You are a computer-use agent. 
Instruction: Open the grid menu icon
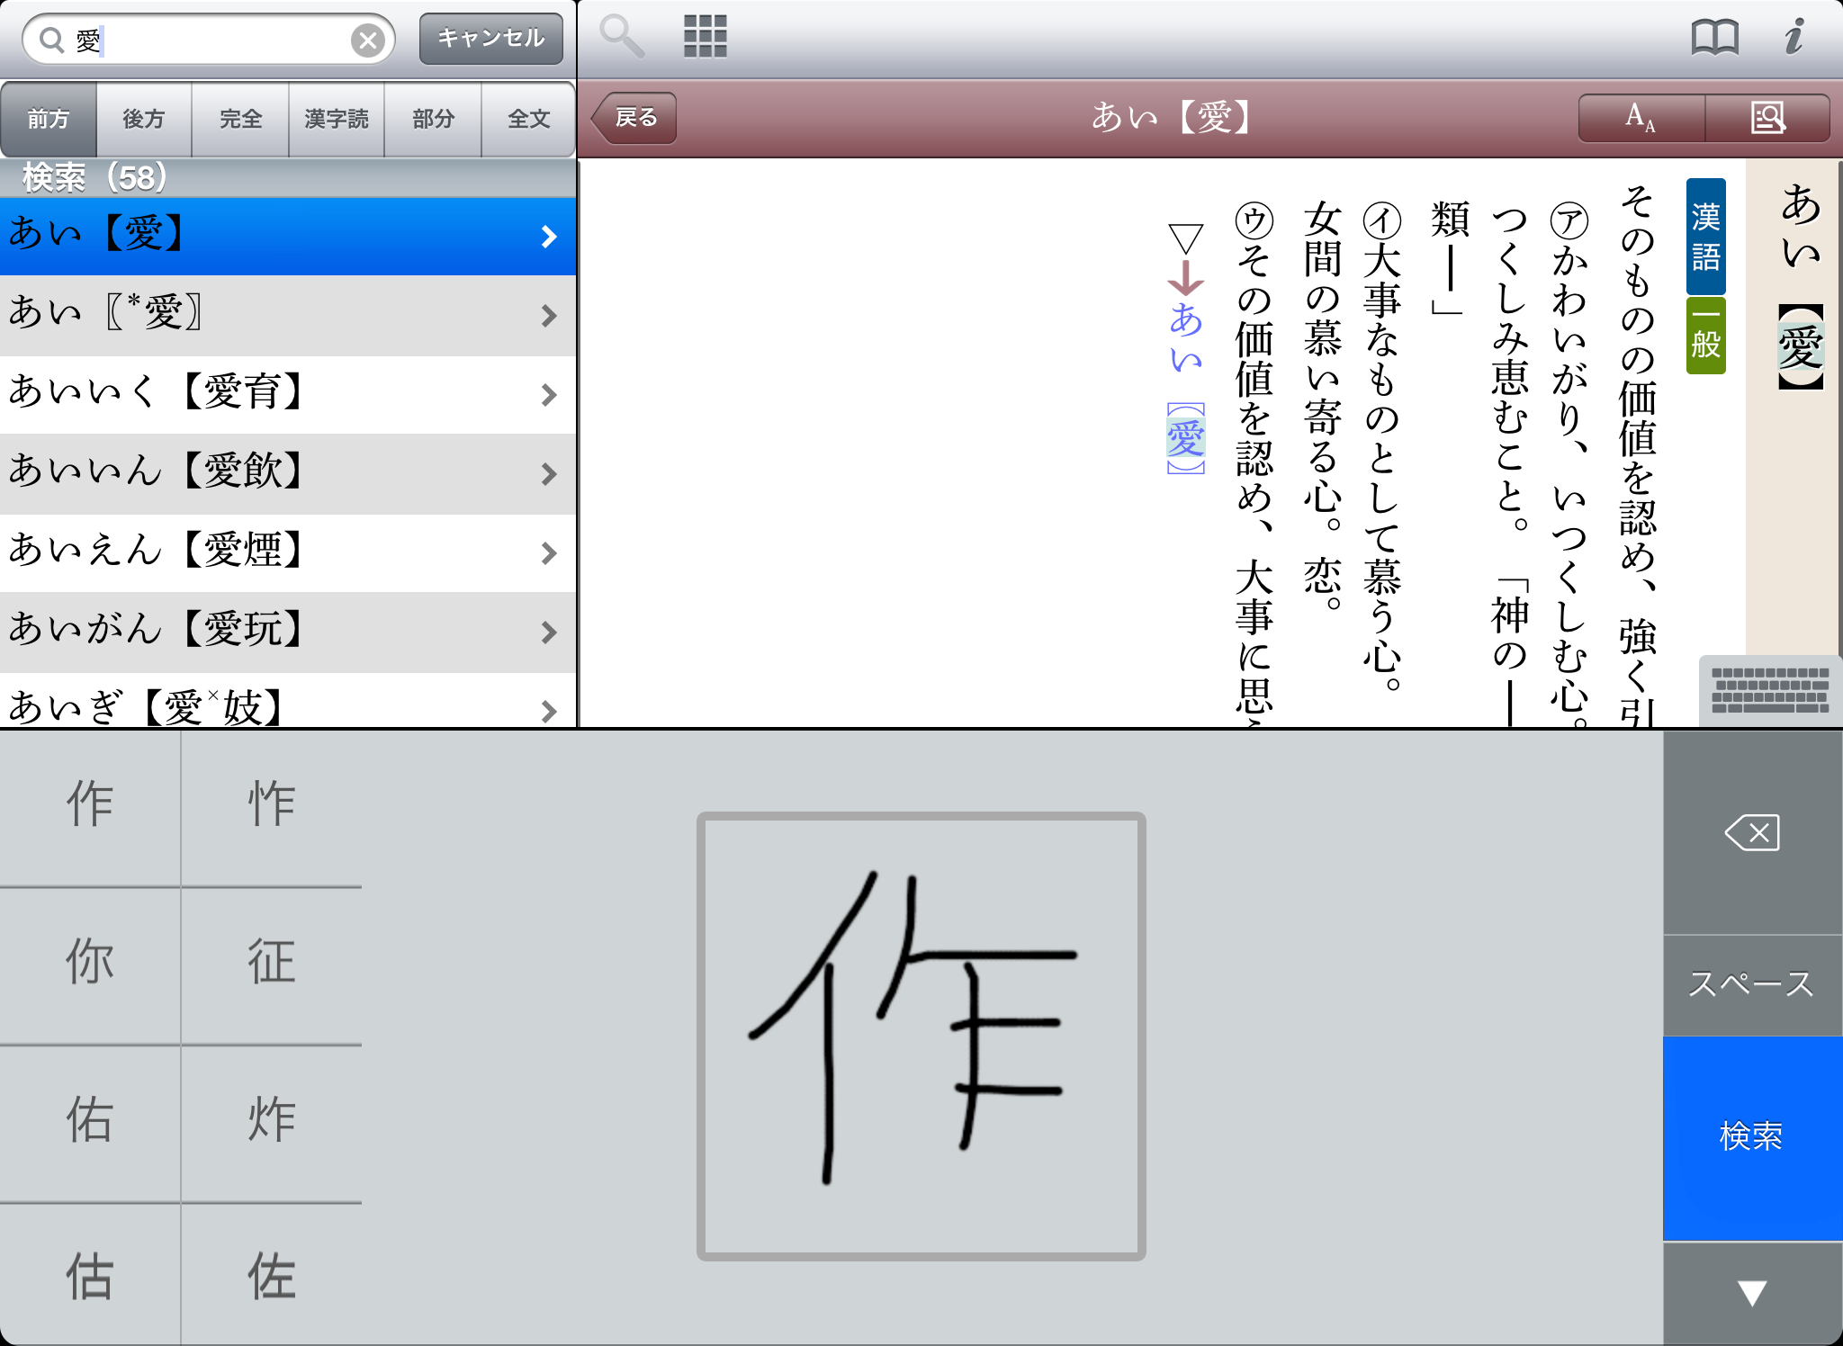[705, 37]
